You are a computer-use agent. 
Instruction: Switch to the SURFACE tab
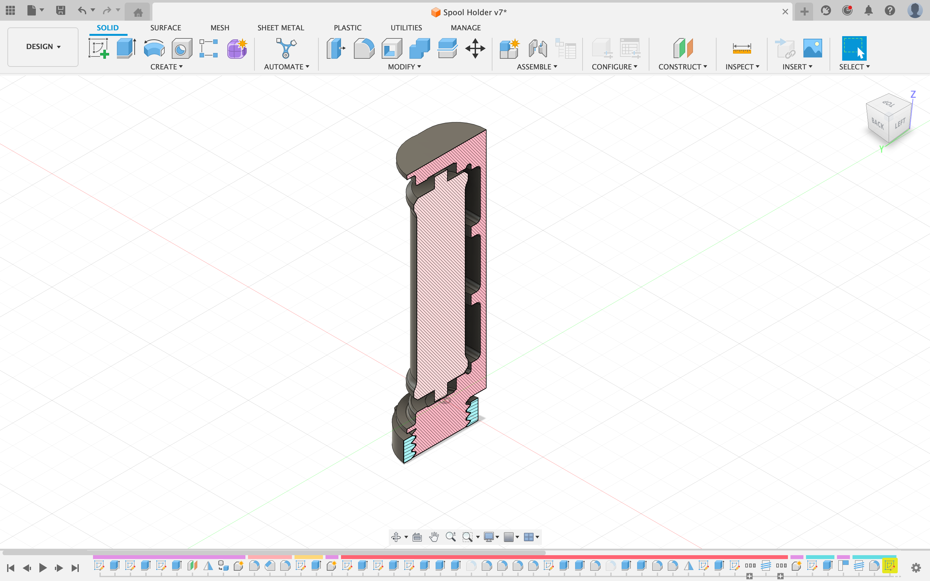(165, 28)
